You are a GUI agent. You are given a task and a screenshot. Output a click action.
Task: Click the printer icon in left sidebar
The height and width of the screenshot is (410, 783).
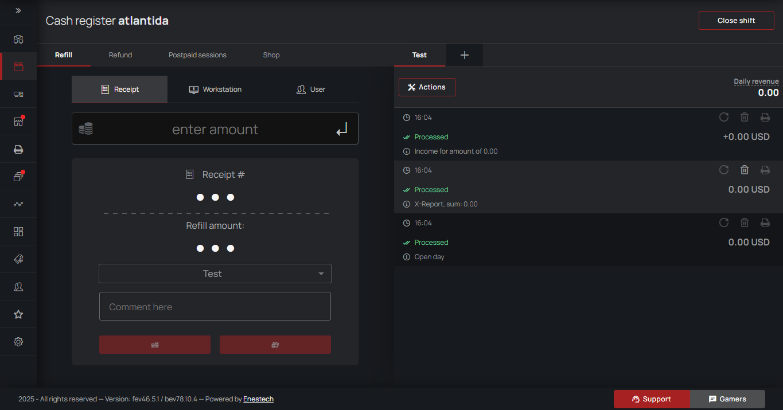tap(18, 149)
